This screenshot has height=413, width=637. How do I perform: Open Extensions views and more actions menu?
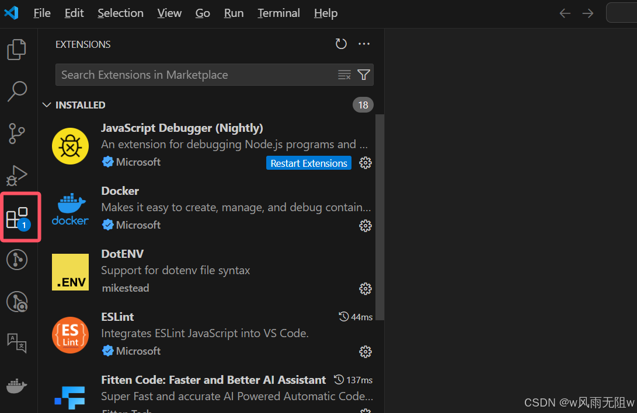364,44
